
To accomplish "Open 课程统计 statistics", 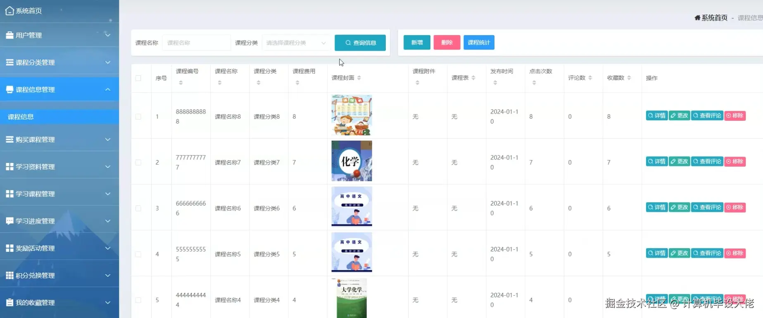I will coord(479,43).
